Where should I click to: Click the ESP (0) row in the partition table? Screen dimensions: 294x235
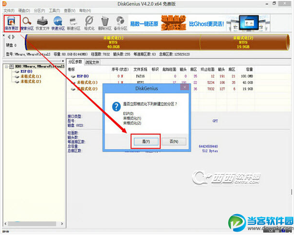tap(161, 76)
